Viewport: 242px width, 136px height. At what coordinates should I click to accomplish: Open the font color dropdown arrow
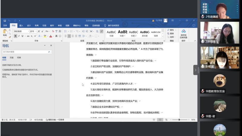54,36
